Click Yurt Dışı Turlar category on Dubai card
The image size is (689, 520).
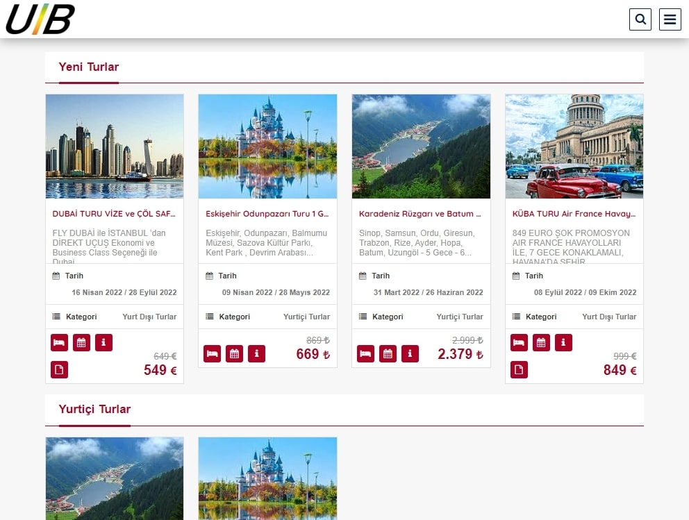149,317
